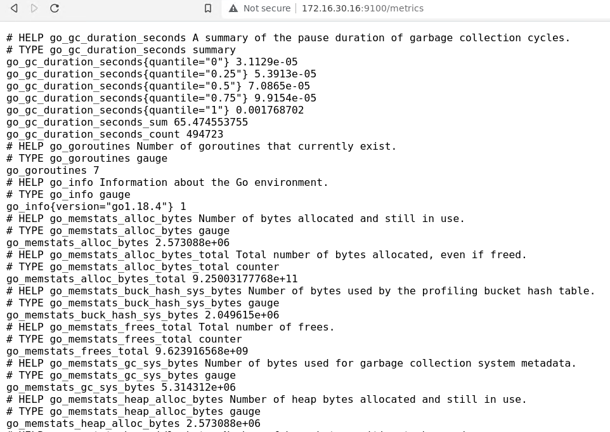The width and height of the screenshot is (610, 432).
Task: Click the quantile="1" 0.001768702 line
Action: click(x=155, y=110)
